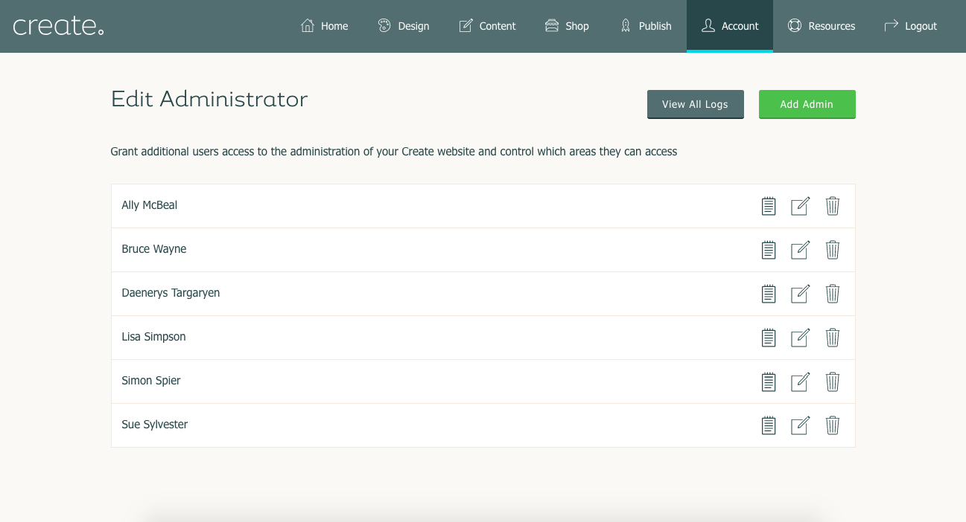Delete Lisa Simpson with trash icon

(x=833, y=338)
